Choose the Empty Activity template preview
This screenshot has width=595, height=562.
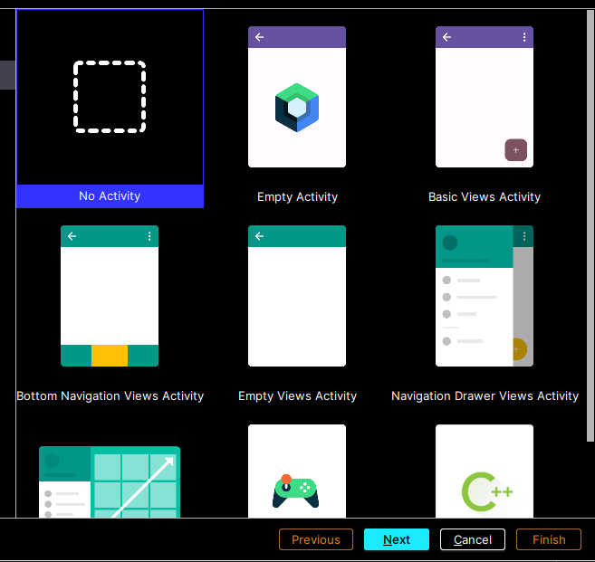(x=297, y=97)
